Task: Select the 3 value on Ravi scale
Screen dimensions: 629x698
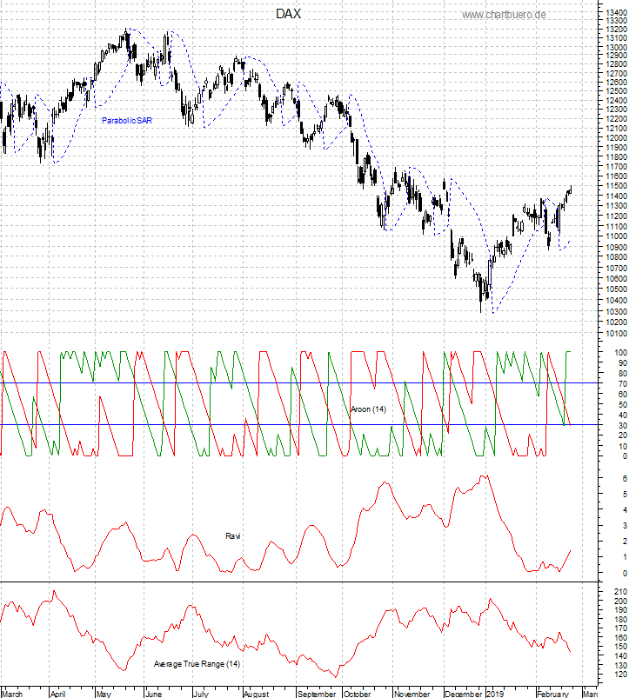Action: click(625, 526)
